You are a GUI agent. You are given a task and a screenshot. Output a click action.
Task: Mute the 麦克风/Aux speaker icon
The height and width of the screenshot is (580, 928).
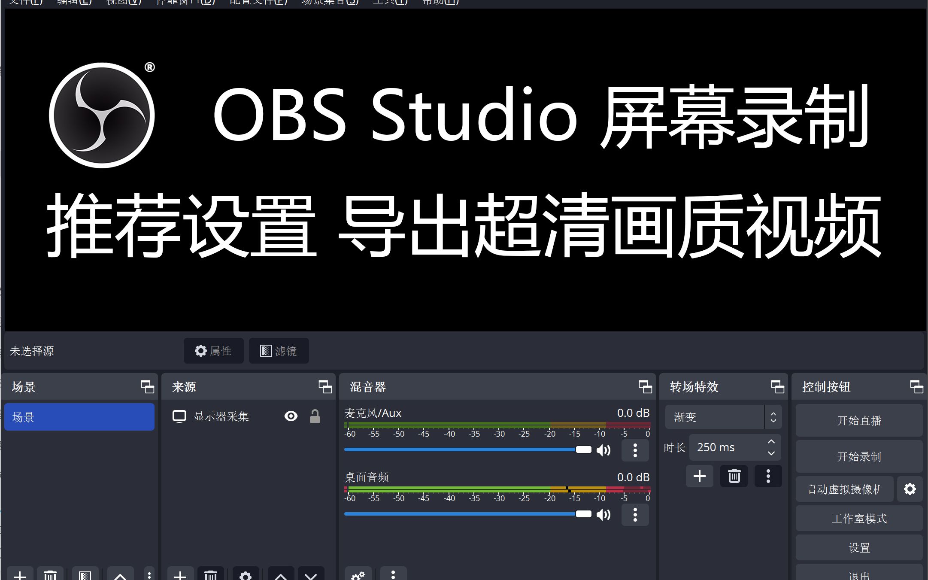pos(604,450)
